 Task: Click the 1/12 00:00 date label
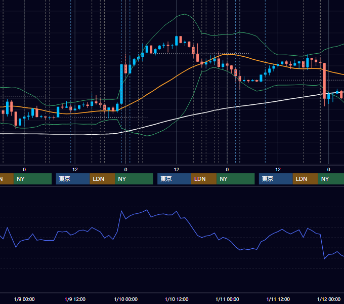coord(329,299)
